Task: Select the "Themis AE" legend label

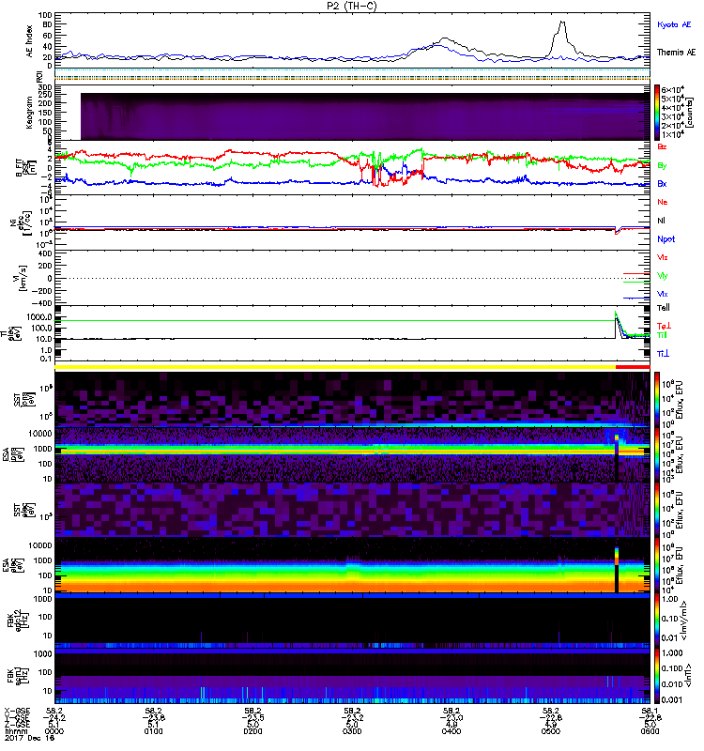Action: [676, 53]
